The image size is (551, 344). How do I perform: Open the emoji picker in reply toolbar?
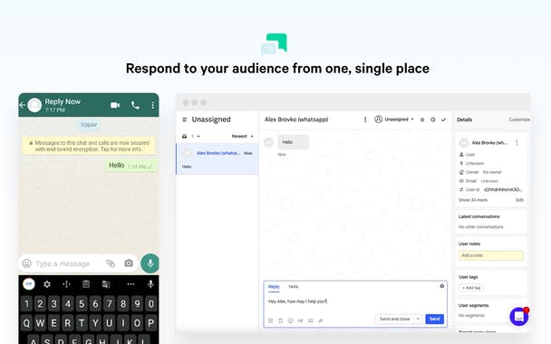click(x=290, y=320)
